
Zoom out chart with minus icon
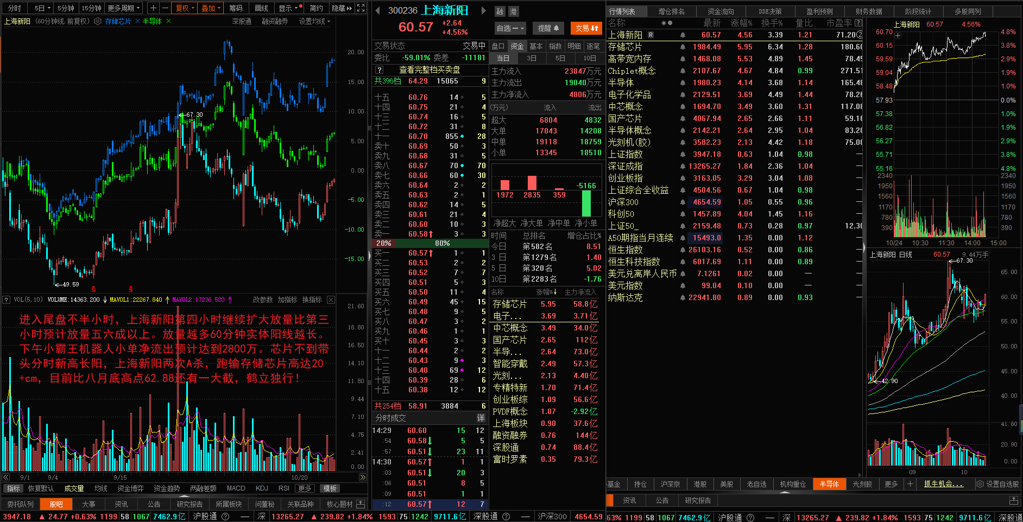(165, 8)
